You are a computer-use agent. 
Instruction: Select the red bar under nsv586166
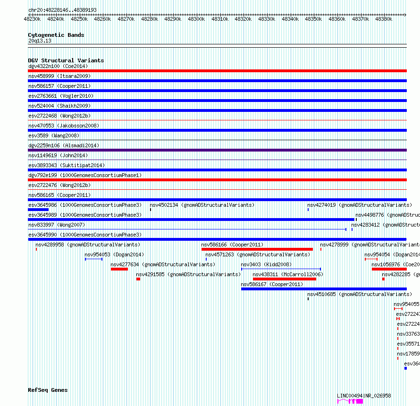pyautogui.click(x=257, y=249)
